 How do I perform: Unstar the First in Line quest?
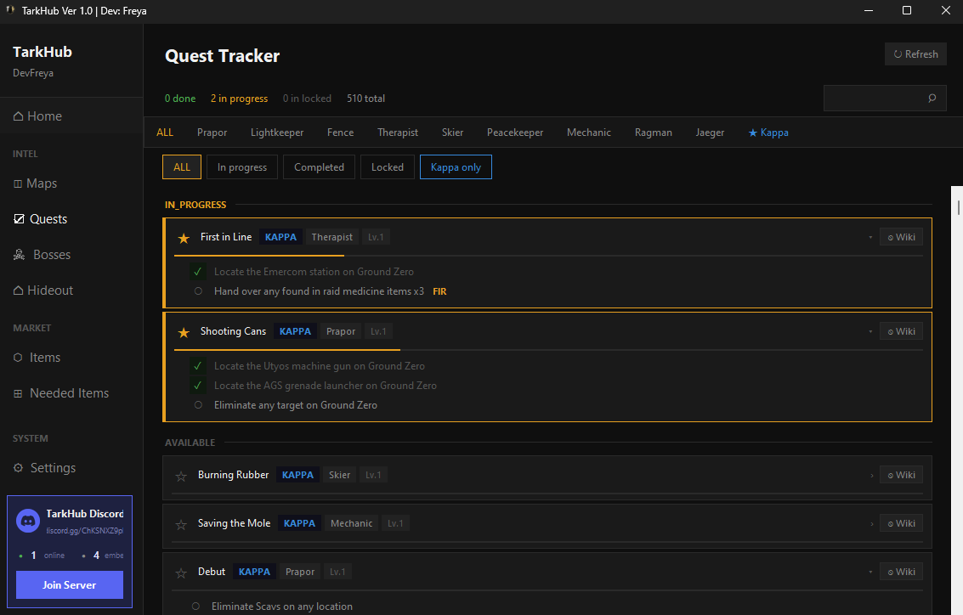183,238
